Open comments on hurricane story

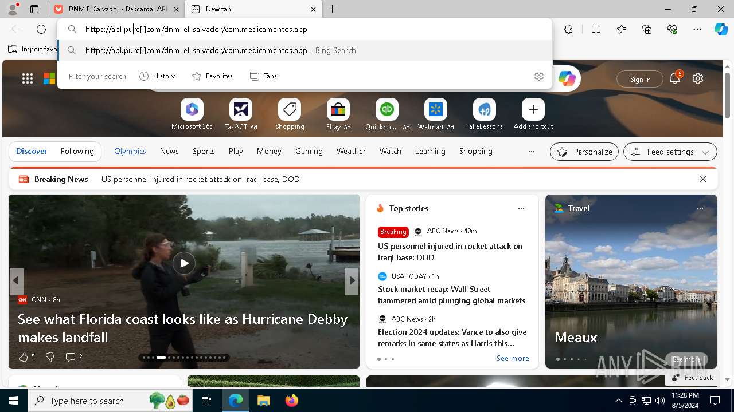[74, 357]
